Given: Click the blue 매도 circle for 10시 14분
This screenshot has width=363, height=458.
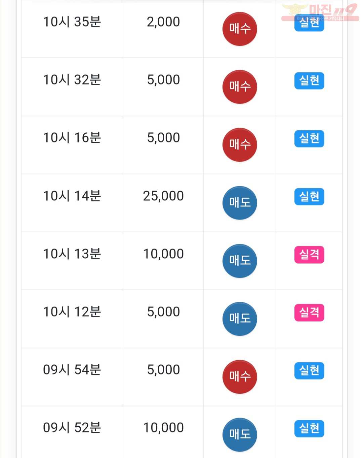Looking at the screenshot, I should click(240, 202).
